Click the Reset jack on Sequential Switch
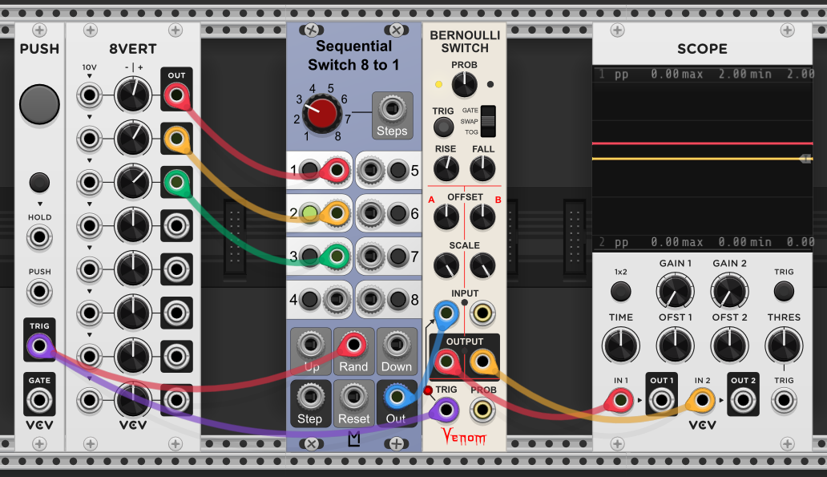This screenshot has height=477, width=827. point(353,396)
